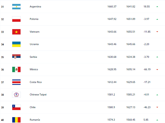Click the Costa Rica team name
Screen dimensions: 165x123
(36, 82)
